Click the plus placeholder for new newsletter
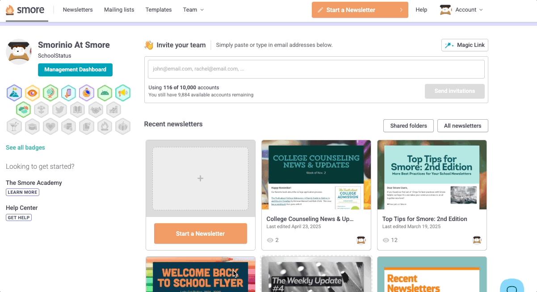 pos(201,179)
